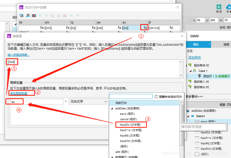Viewport: 231px width, 158px height.
Task: Click the xh column header
Action: point(31,22)
